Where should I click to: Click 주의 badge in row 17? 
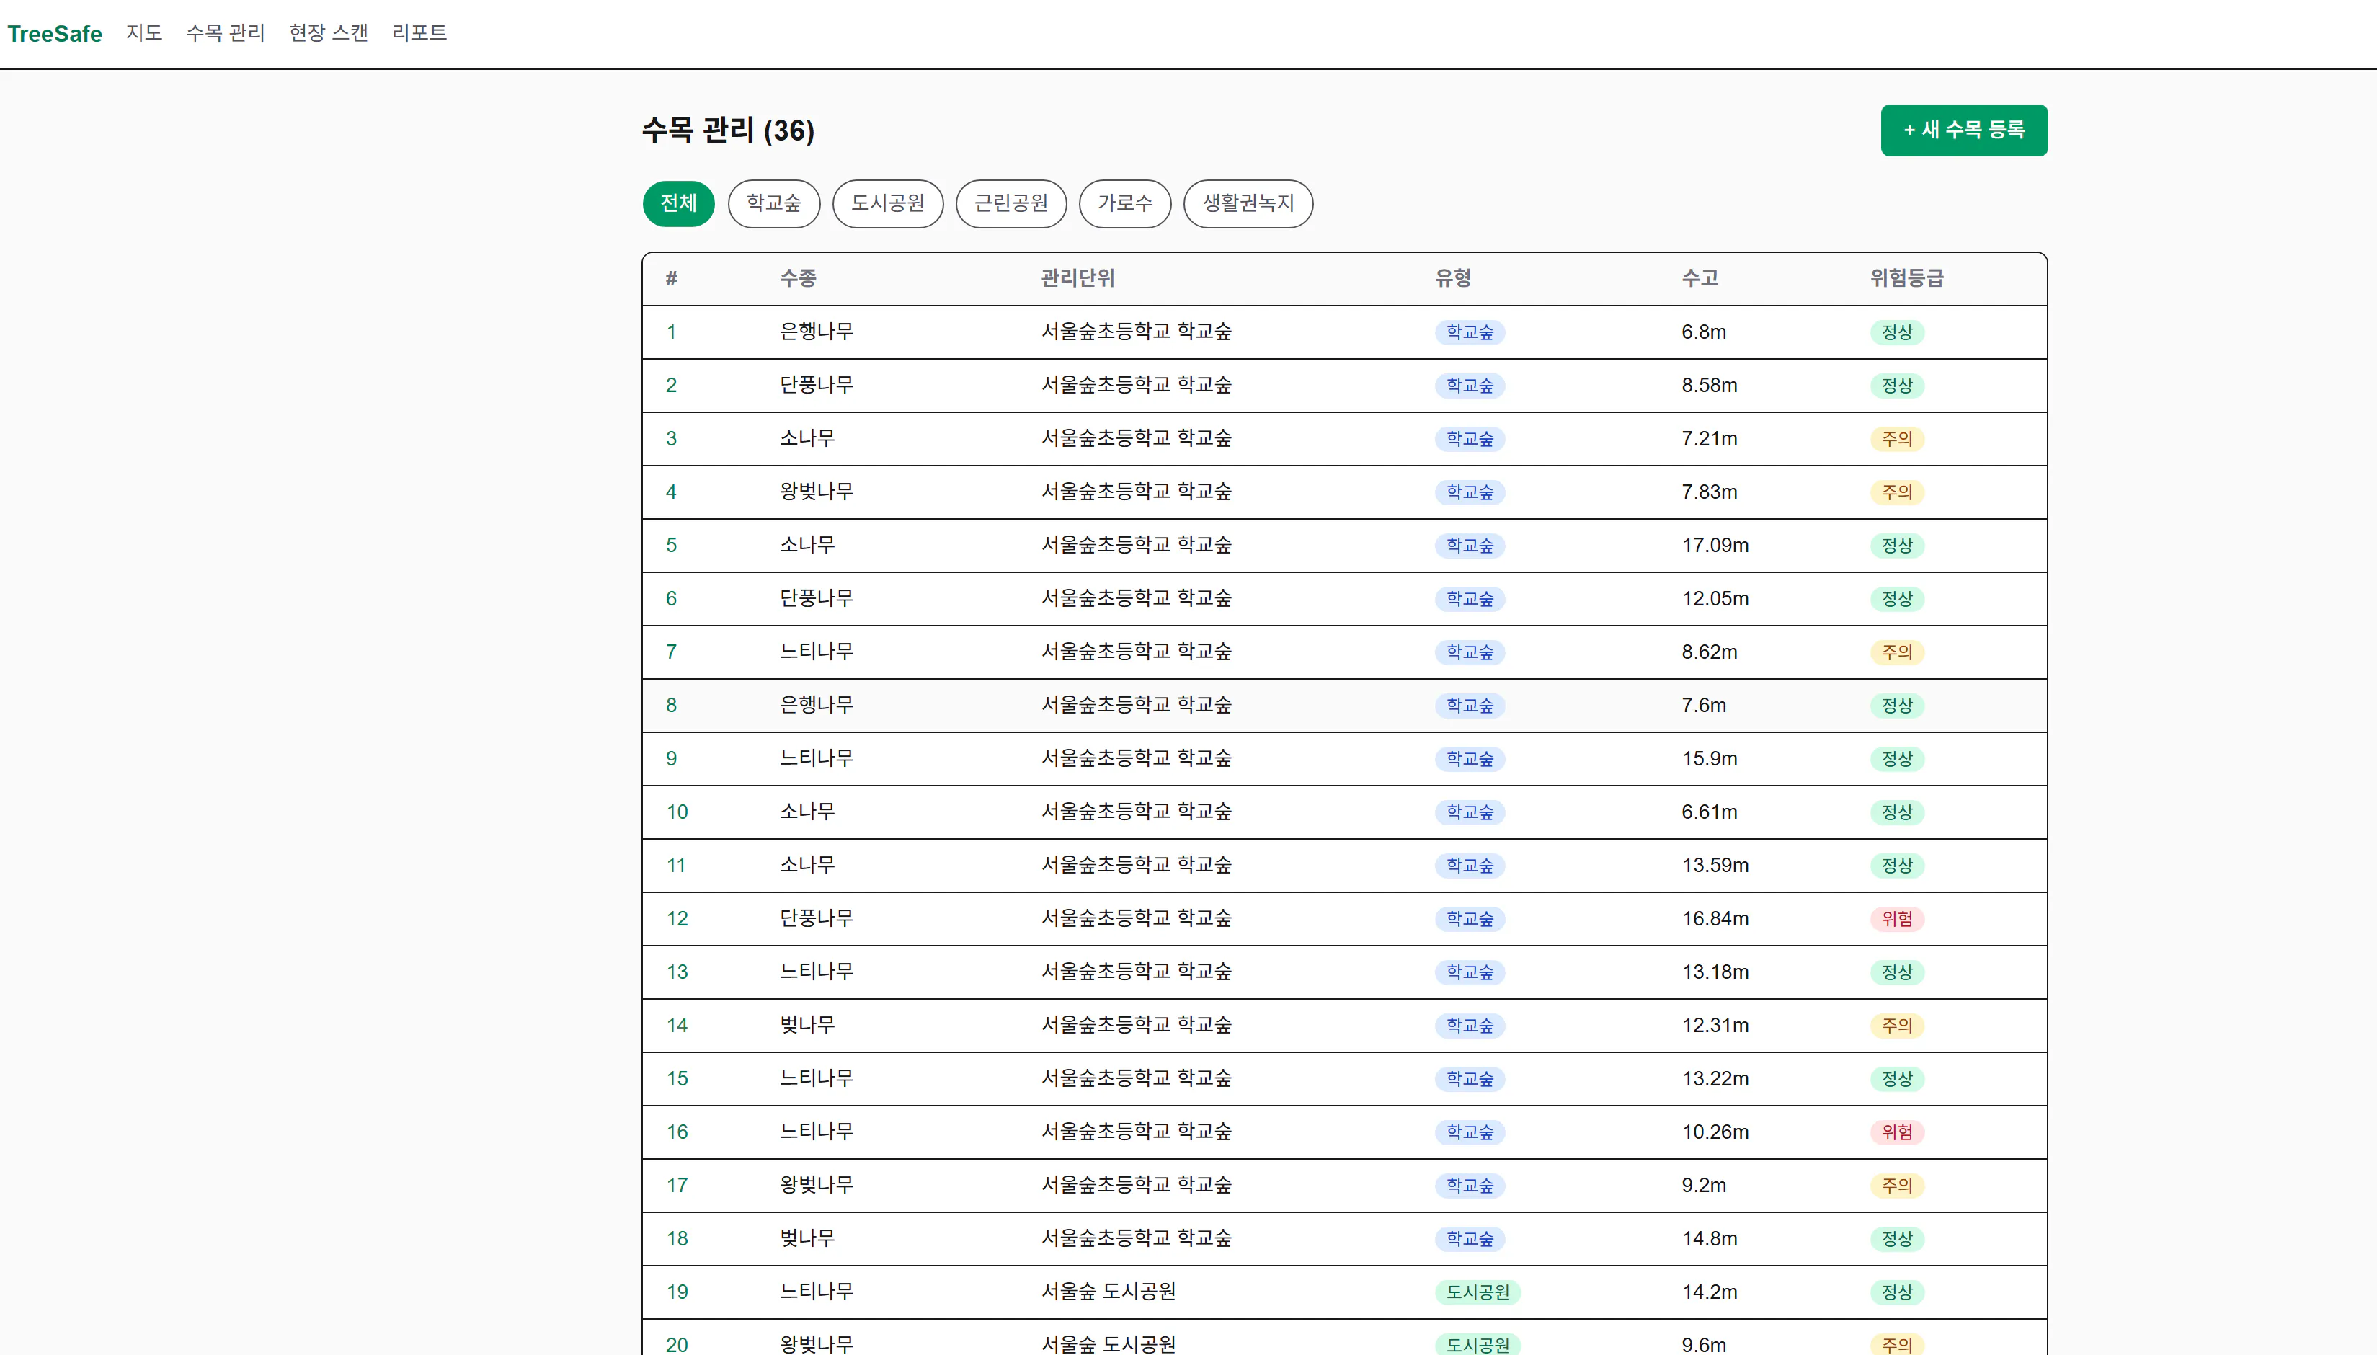[x=1897, y=1186]
